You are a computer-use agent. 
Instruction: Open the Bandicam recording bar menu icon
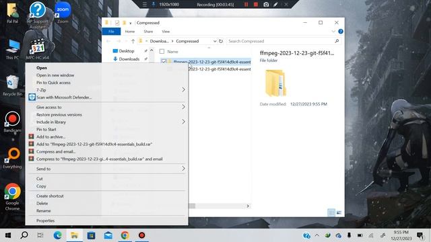(145, 5)
